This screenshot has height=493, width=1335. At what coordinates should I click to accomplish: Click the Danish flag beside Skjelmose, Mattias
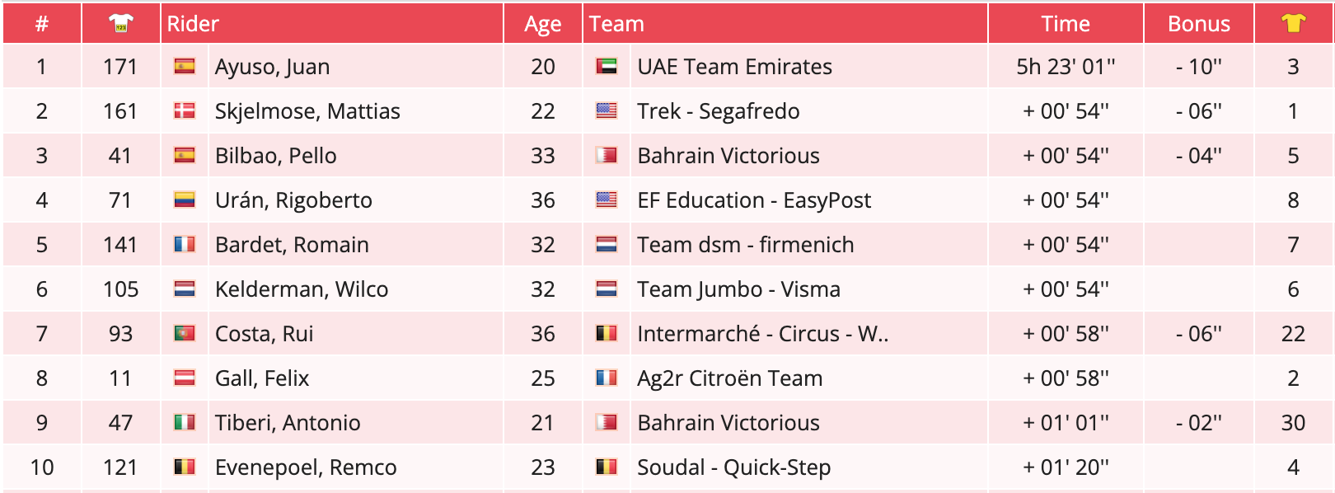[x=185, y=110]
